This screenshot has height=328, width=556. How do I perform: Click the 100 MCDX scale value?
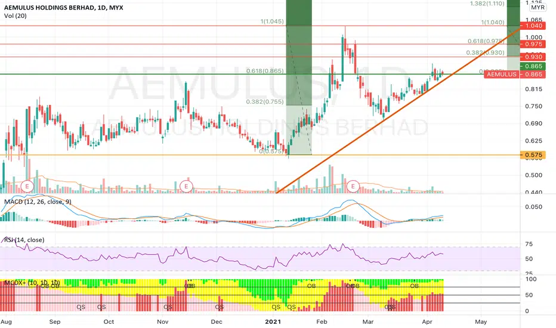pos(531,279)
